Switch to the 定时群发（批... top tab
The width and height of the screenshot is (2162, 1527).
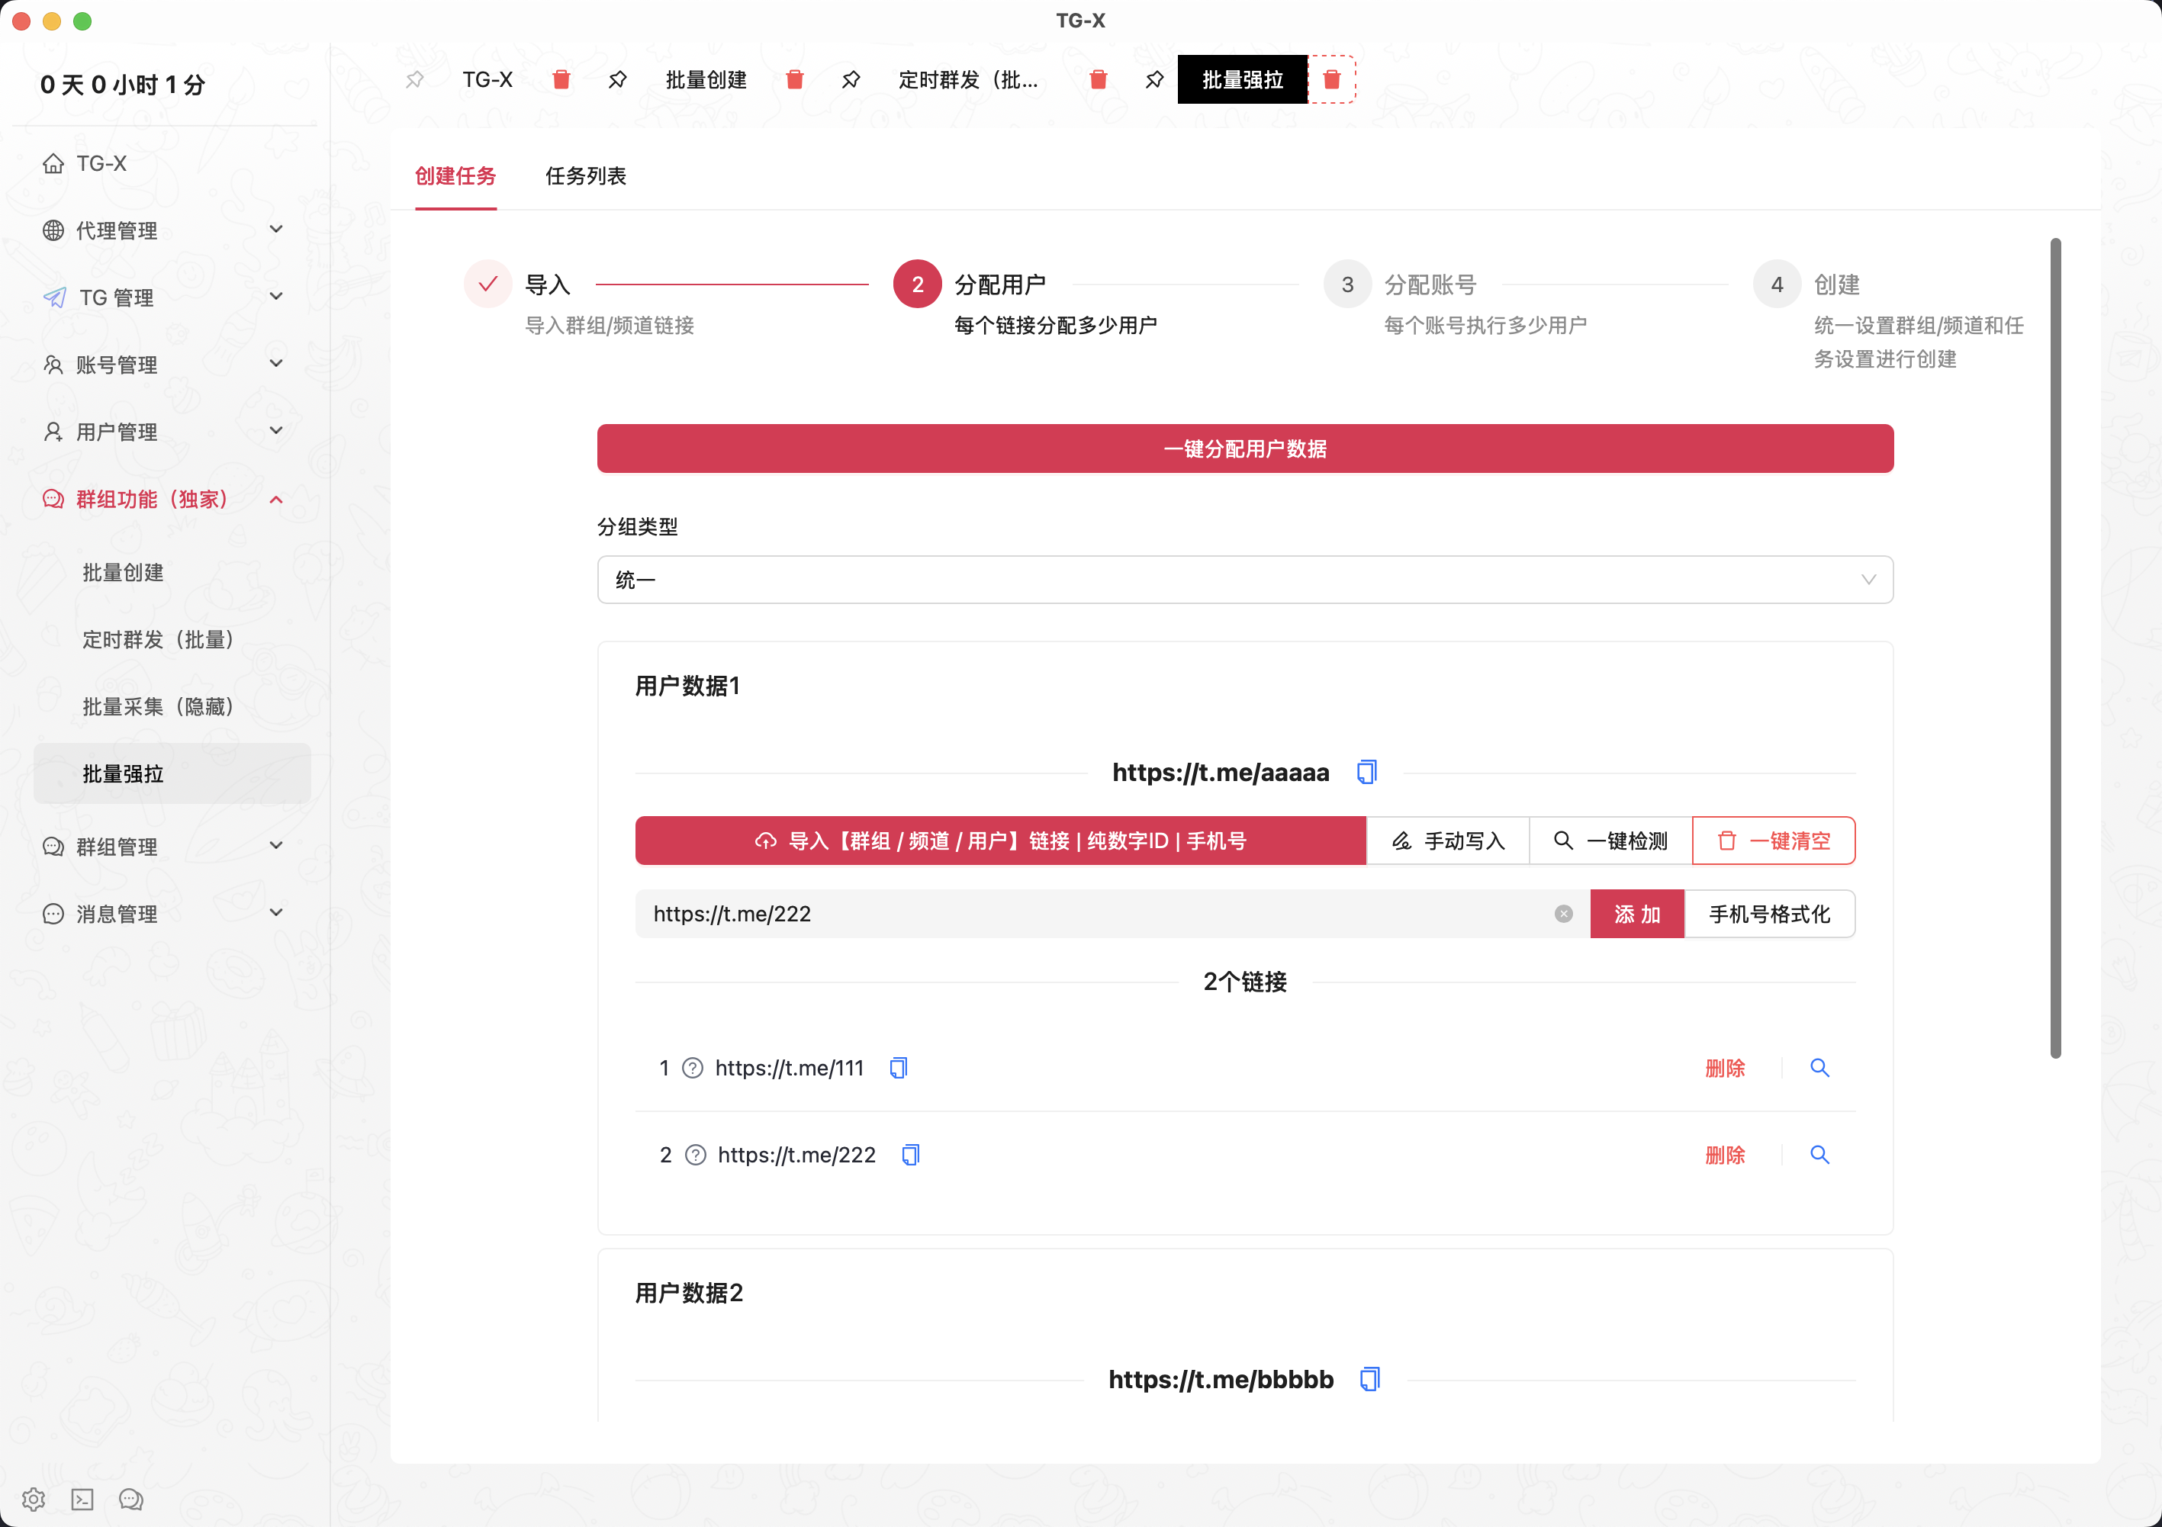point(968,80)
